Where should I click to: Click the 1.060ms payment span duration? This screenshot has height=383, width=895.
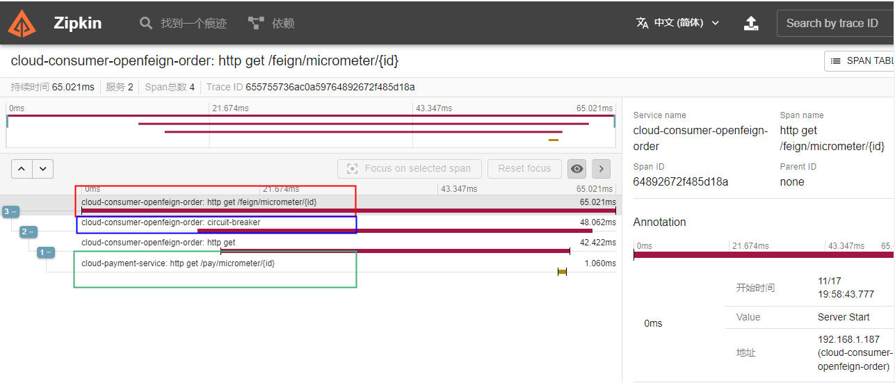point(600,263)
